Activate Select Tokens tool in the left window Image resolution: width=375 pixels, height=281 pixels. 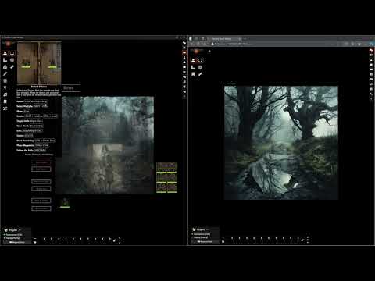(12, 53)
